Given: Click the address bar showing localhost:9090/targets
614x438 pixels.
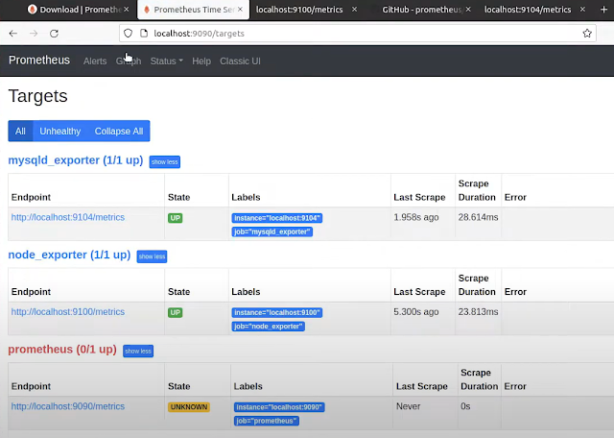Looking at the screenshot, I should pyautogui.click(x=357, y=34).
